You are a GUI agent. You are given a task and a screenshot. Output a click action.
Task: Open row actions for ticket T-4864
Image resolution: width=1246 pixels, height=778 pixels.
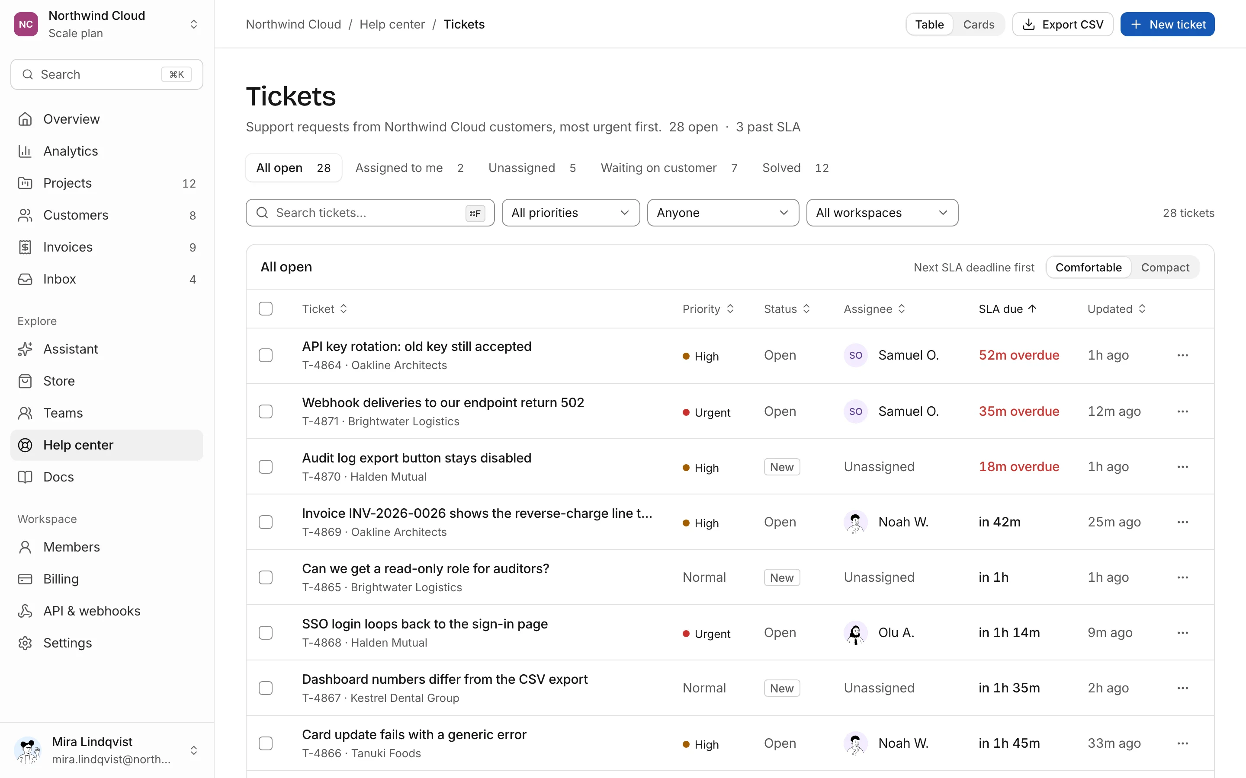pyautogui.click(x=1183, y=356)
